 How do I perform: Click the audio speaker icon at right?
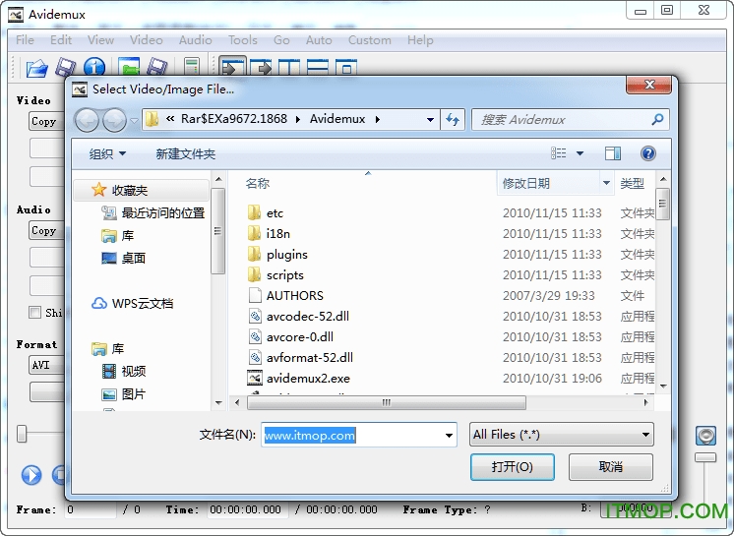point(705,436)
